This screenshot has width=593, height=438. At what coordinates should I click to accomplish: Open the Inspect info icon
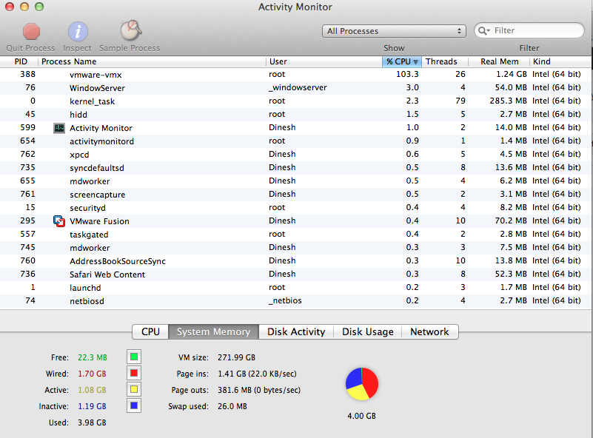pyautogui.click(x=78, y=31)
